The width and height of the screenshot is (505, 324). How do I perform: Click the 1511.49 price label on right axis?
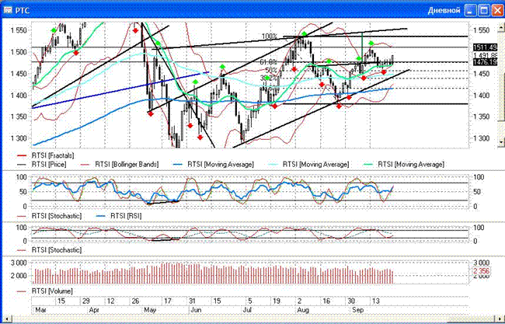[x=485, y=47]
